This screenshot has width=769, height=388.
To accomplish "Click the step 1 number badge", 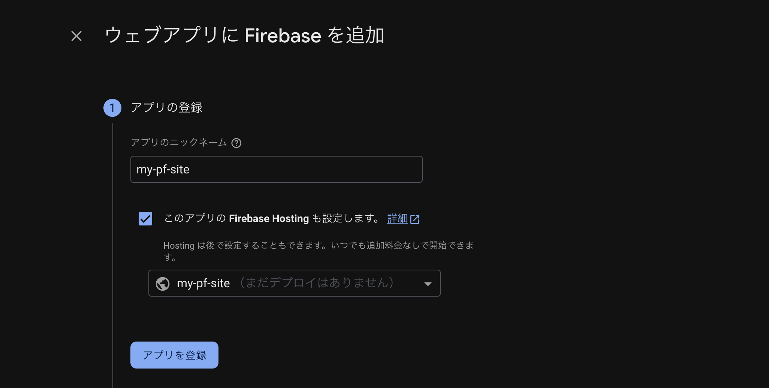I will 112,108.
